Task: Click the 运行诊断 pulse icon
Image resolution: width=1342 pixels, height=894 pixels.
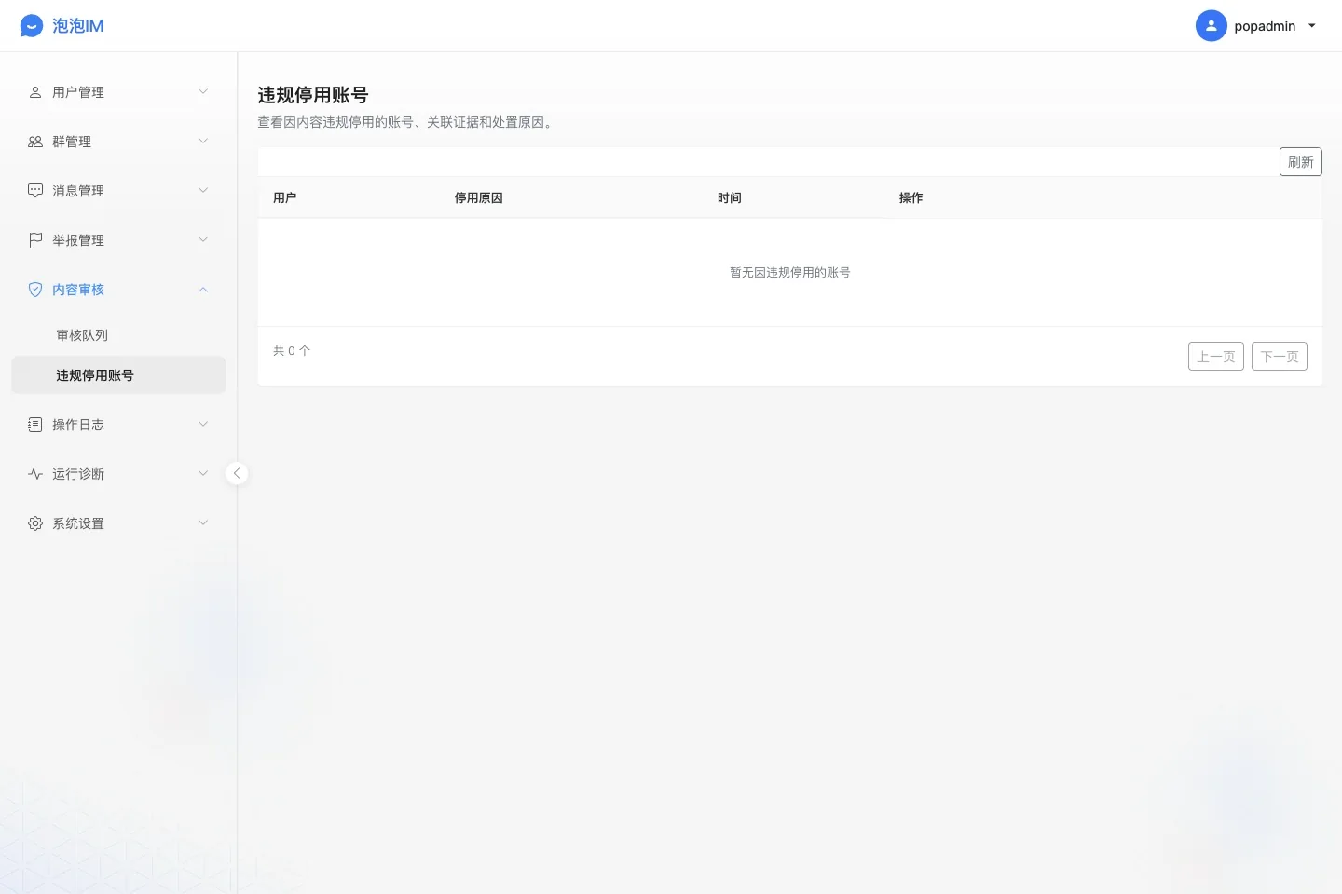Action: pyautogui.click(x=35, y=474)
